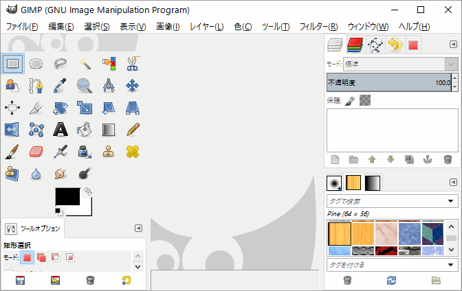Adjust the opacity slider
Image resolution: width=462 pixels, height=291 pixels.
point(389,82)
